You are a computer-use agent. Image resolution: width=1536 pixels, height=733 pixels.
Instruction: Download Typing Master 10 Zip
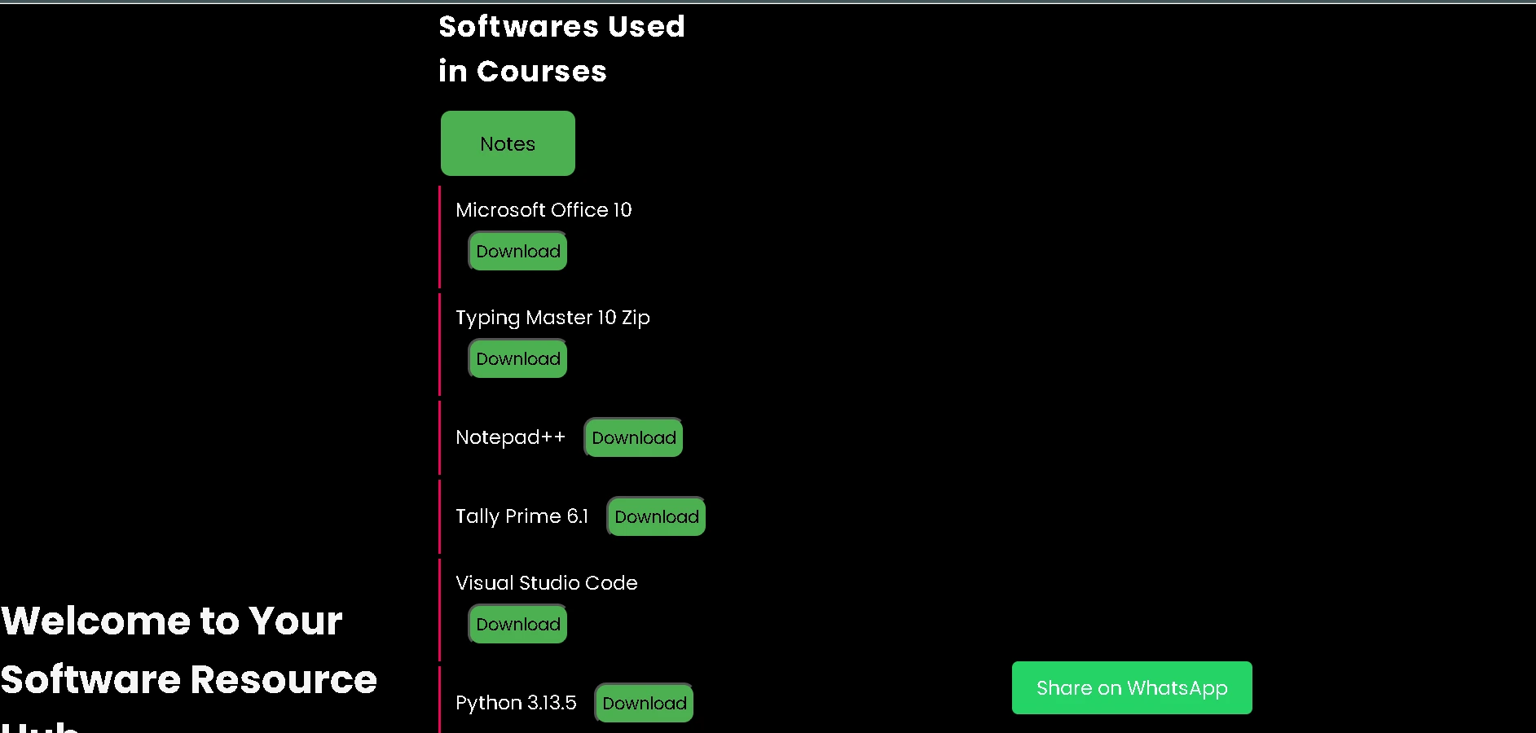(x=517, y=358)
